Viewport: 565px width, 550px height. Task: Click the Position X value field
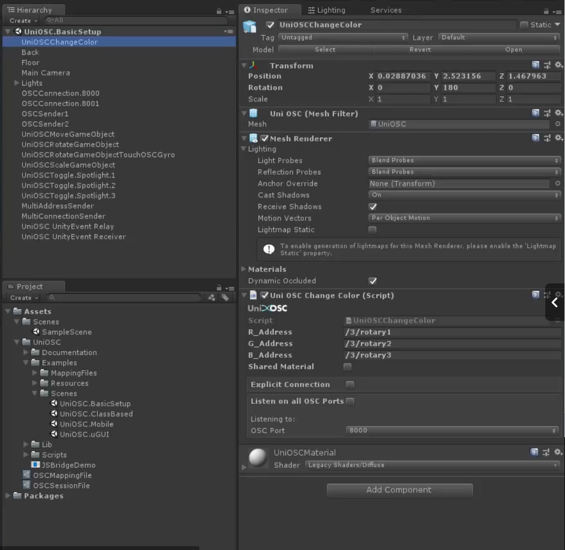403,76
